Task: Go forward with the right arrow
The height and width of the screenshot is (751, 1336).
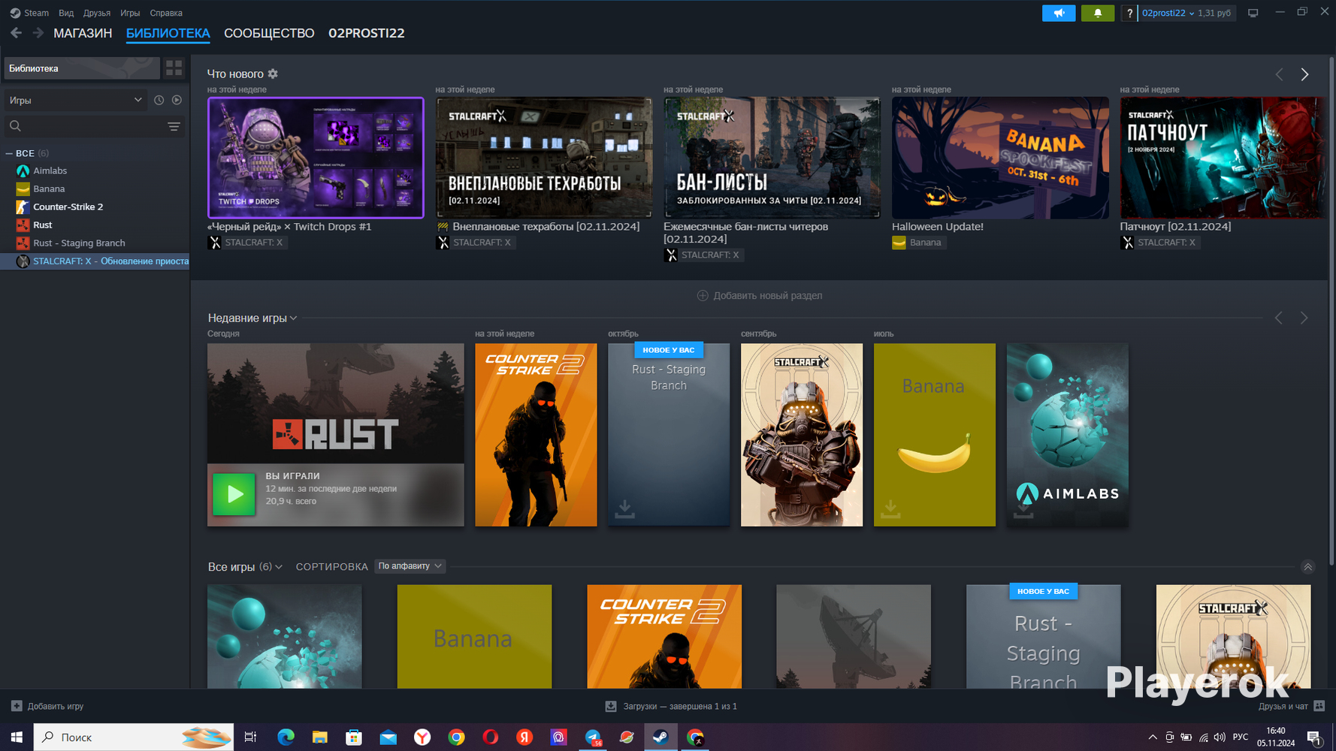Action: (38, 33)
